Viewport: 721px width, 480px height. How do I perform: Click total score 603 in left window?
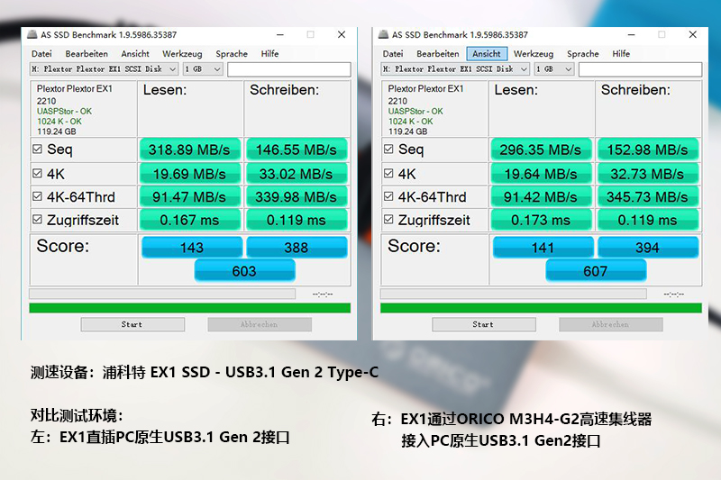coord(244,270)
